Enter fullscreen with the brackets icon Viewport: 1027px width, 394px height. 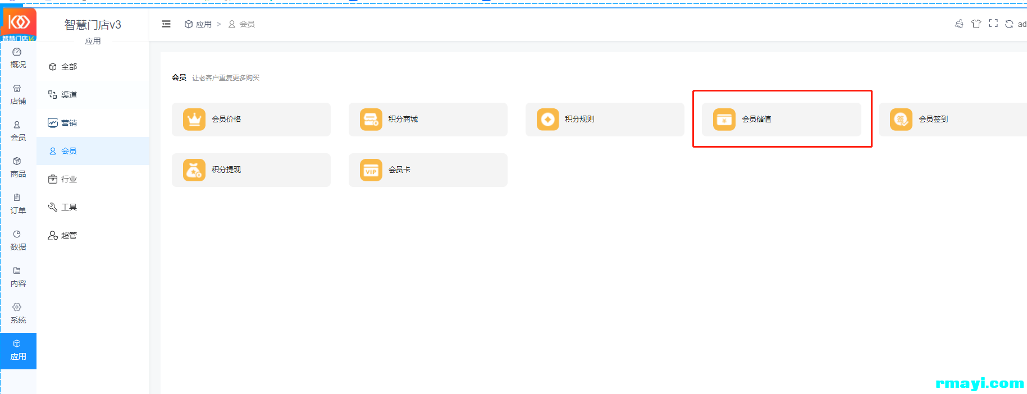point(993,24)
